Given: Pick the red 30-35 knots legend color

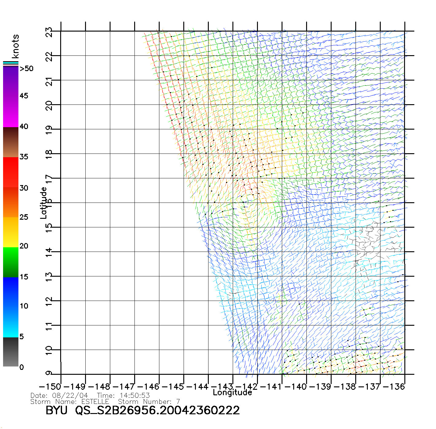Looking at the screenshot, I should pos(10,172).
